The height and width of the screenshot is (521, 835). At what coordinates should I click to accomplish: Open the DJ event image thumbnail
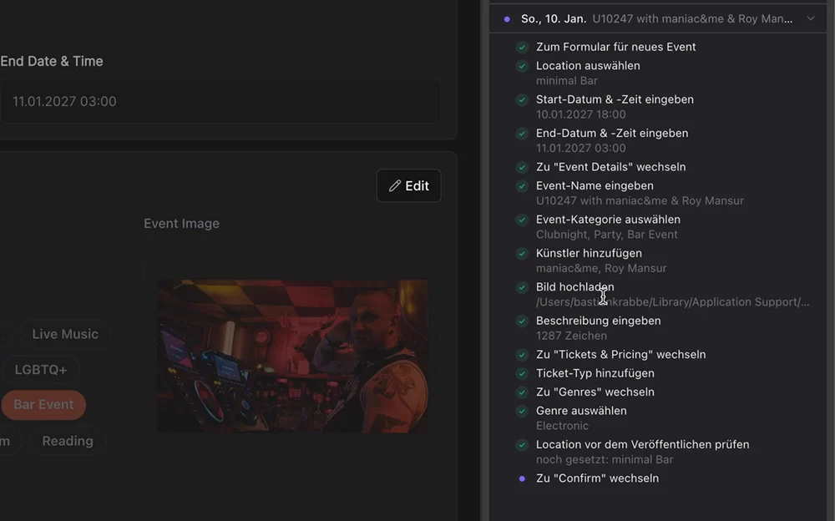292,357
